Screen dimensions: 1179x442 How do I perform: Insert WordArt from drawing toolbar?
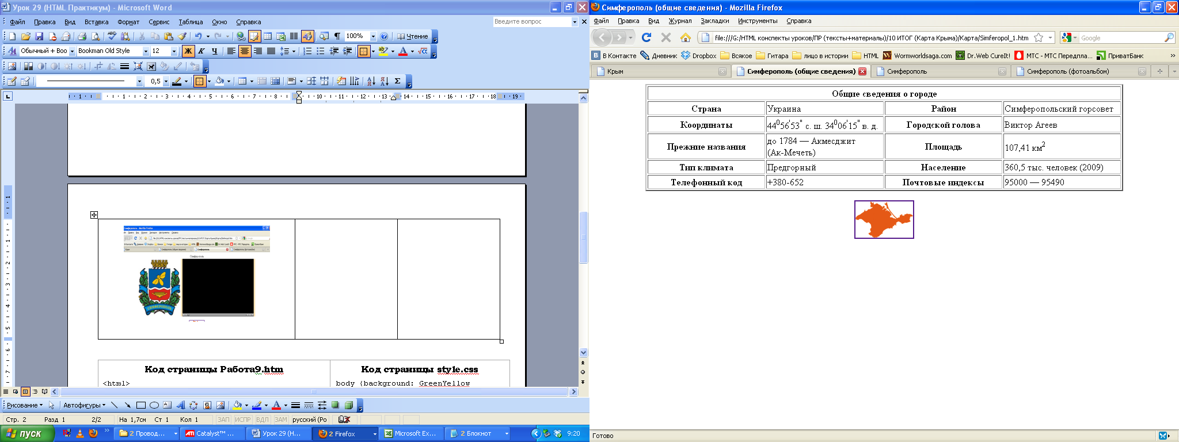point(180,405)
